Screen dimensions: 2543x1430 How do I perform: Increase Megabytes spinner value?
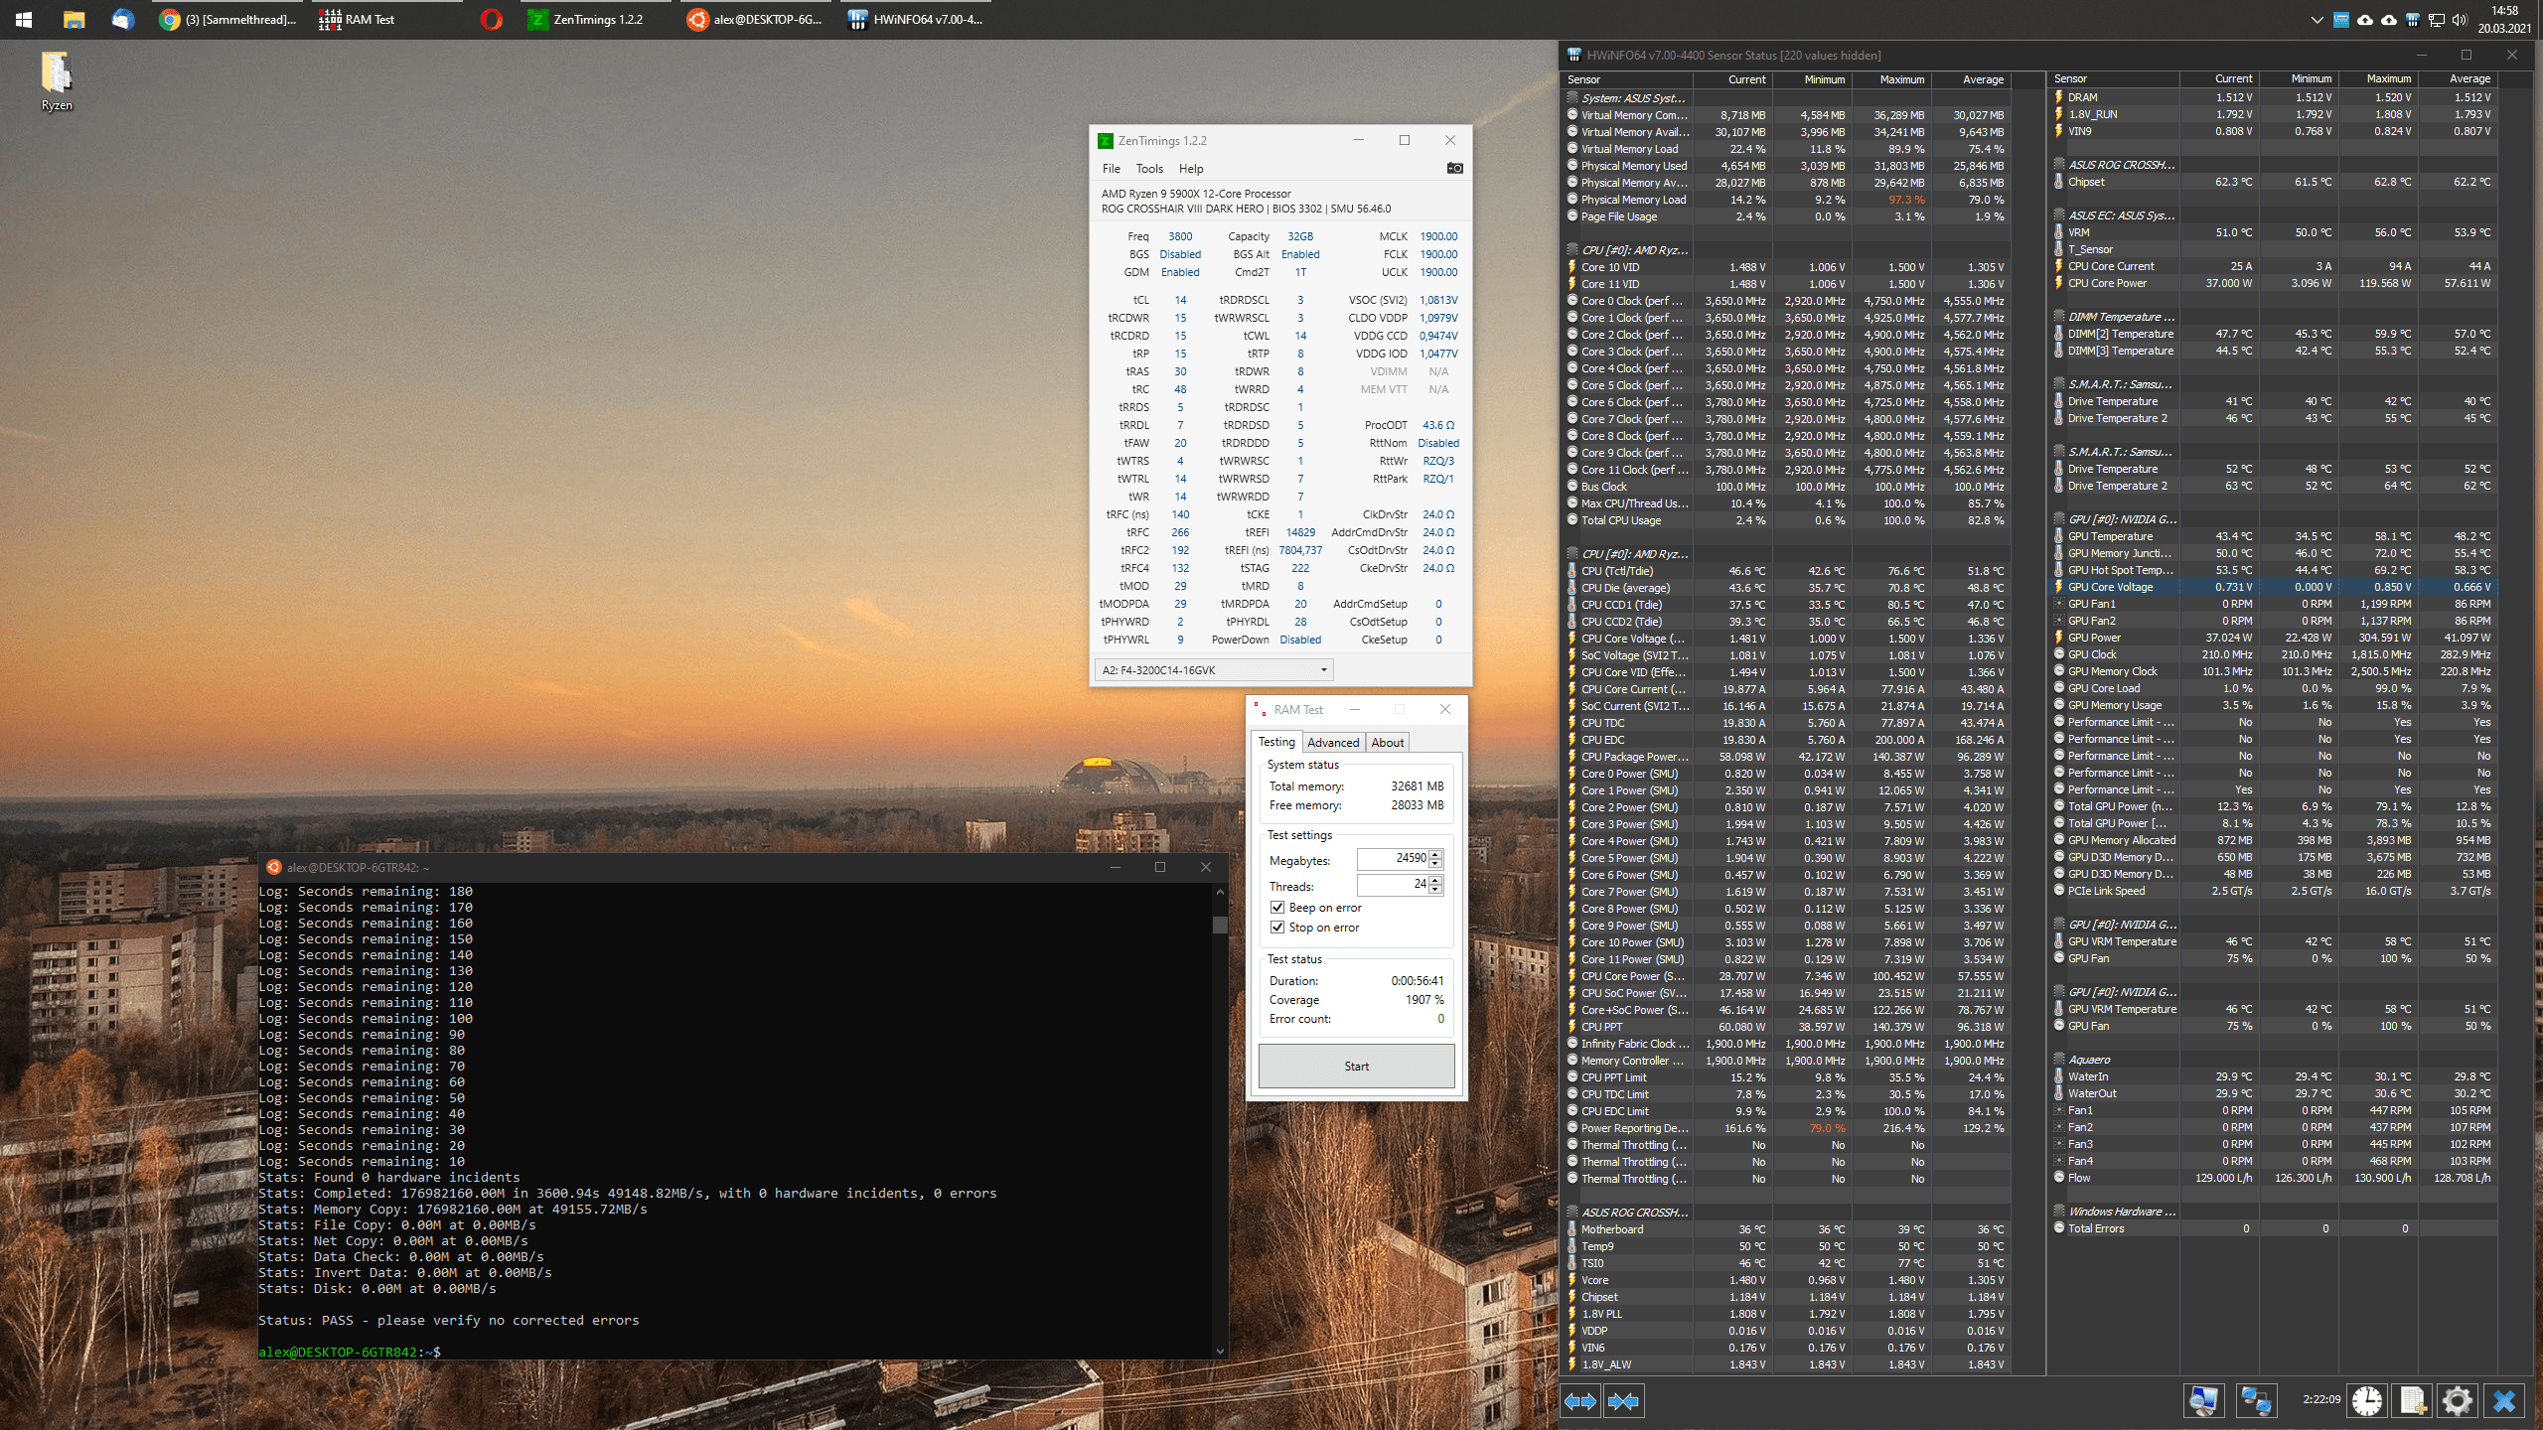coord(1435,854)
